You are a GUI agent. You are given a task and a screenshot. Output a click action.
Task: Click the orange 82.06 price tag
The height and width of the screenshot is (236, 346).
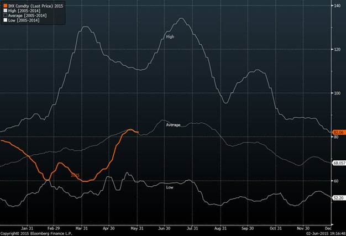[x=338, y=133]
